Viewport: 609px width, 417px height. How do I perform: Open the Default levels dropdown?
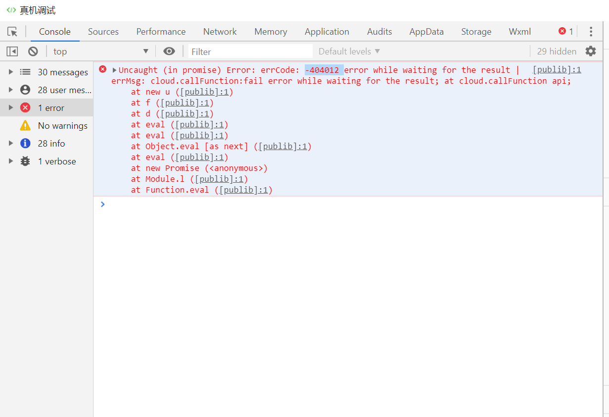[349, 52]
